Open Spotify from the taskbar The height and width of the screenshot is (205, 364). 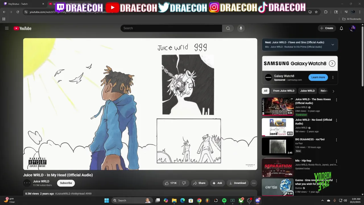coord(224,200)
